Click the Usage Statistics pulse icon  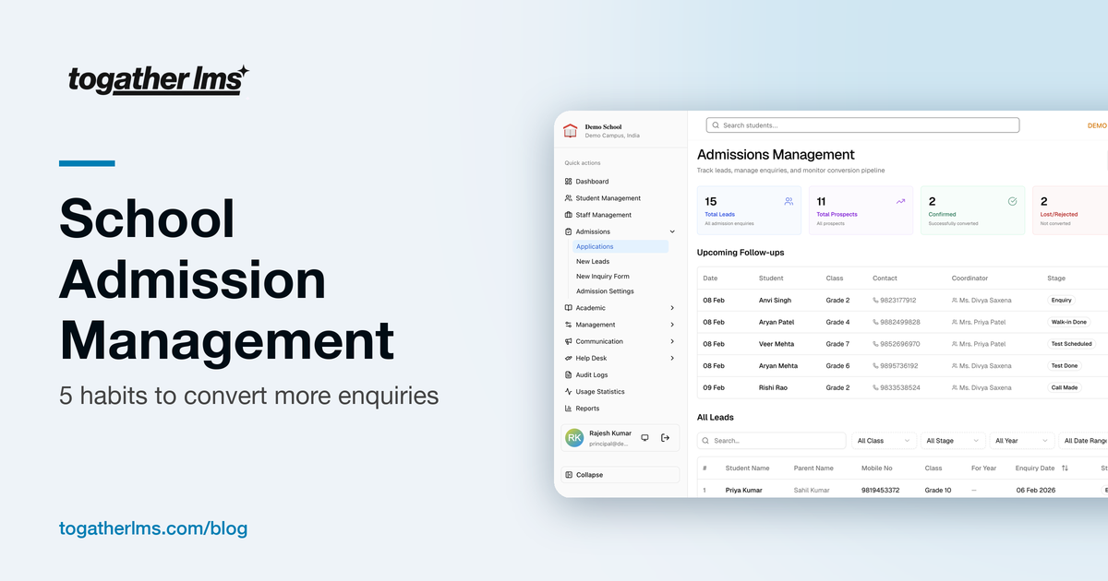pyautogui.click(x=568, y=392)
